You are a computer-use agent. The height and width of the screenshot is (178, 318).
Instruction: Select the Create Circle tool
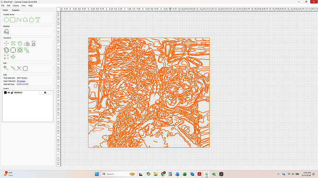[x=6, y=20]
